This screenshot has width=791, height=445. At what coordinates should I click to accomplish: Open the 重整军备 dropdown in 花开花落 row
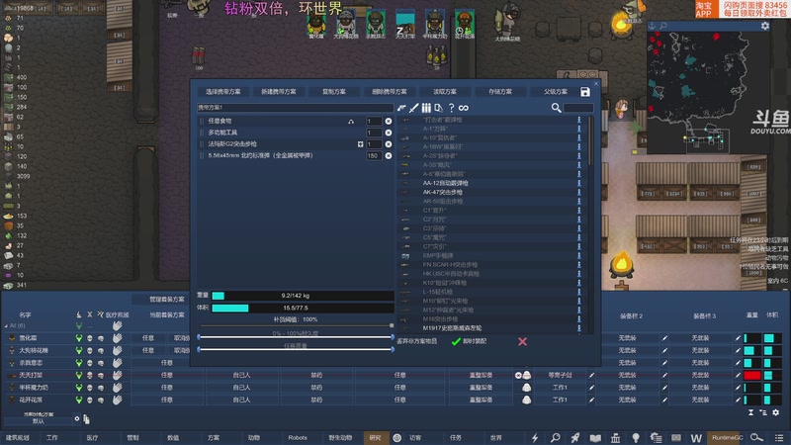pos(481,400)
